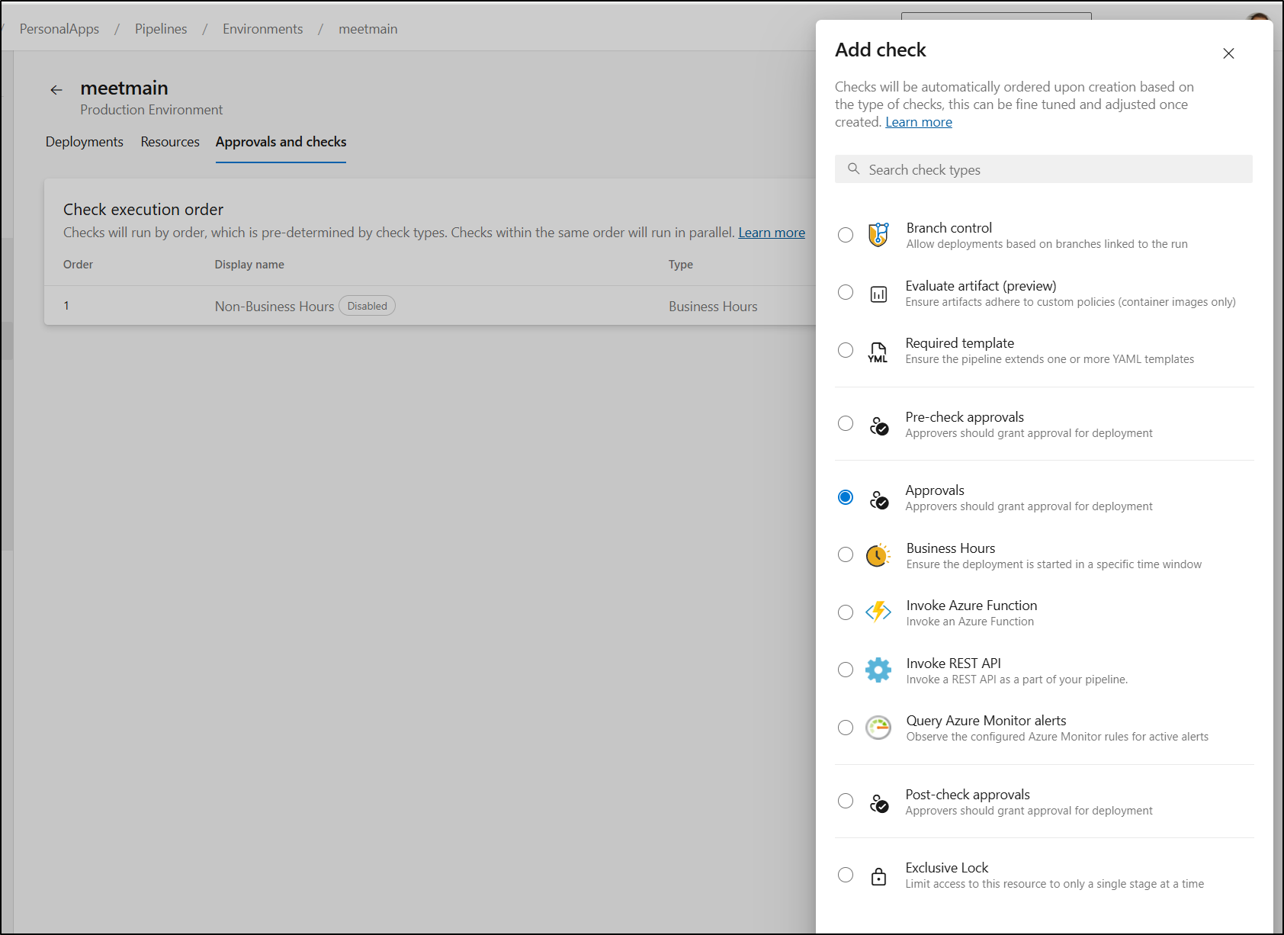Click the Business Hours clock icon

[878, 555]
